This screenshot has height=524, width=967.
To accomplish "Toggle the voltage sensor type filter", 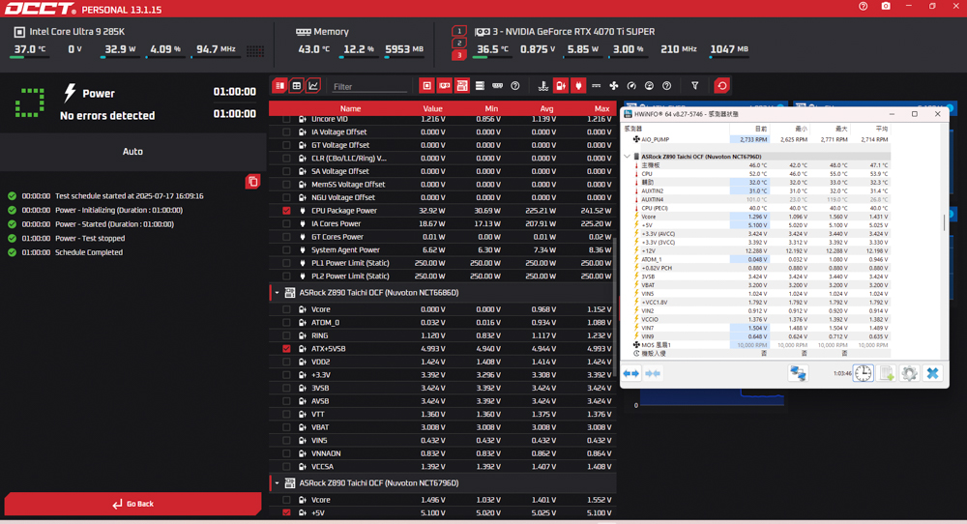I will coord(561,86).
